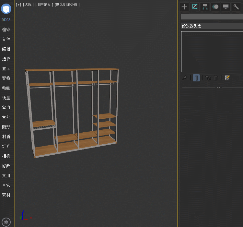Open the Display panel tab

click(226, 7)
